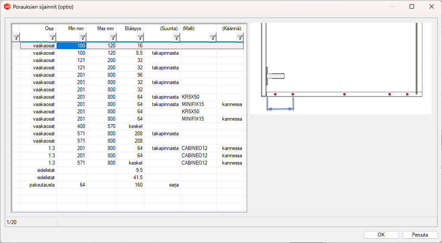Image resolution: width=442 pixels, height=243 pixels.
Task: Click the first CABINEO12 model cell
Action: (x=194, y=148)
